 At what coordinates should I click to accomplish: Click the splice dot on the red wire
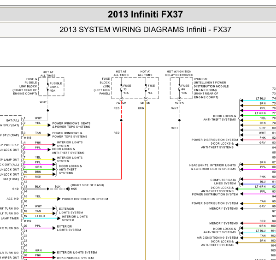121,120
